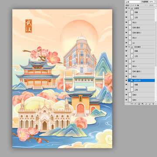Hide the 祥云2 layer eye icon
This screenshot has width=157, height=157.
pyautogui.click(x=126, y=22)
